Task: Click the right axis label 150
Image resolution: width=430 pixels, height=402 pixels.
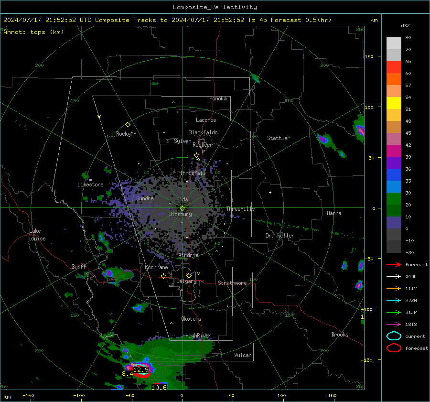Action: click(369, 56)
